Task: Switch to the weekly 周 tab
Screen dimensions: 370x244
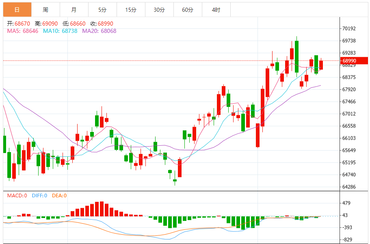Action: coord(45,10)
